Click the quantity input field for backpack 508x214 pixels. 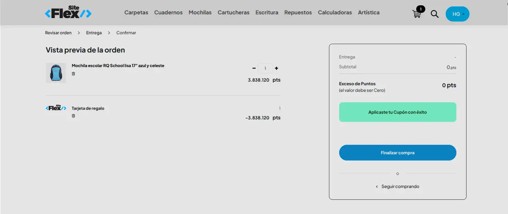pos(265,68)
